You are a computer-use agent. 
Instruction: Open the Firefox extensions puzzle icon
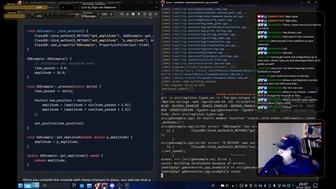[x=150, y=14]
